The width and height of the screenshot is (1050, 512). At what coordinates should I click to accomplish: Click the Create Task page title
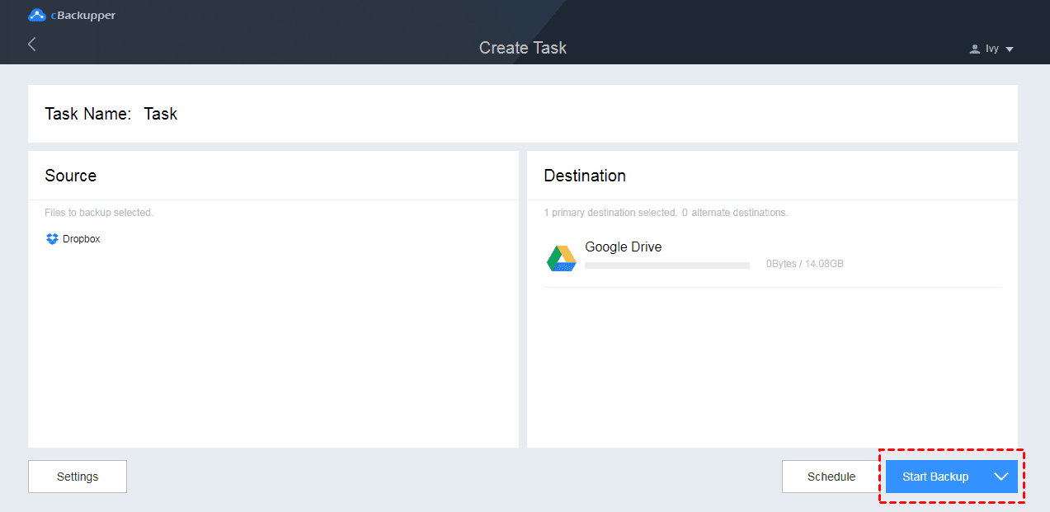click(x=523, y=48)
